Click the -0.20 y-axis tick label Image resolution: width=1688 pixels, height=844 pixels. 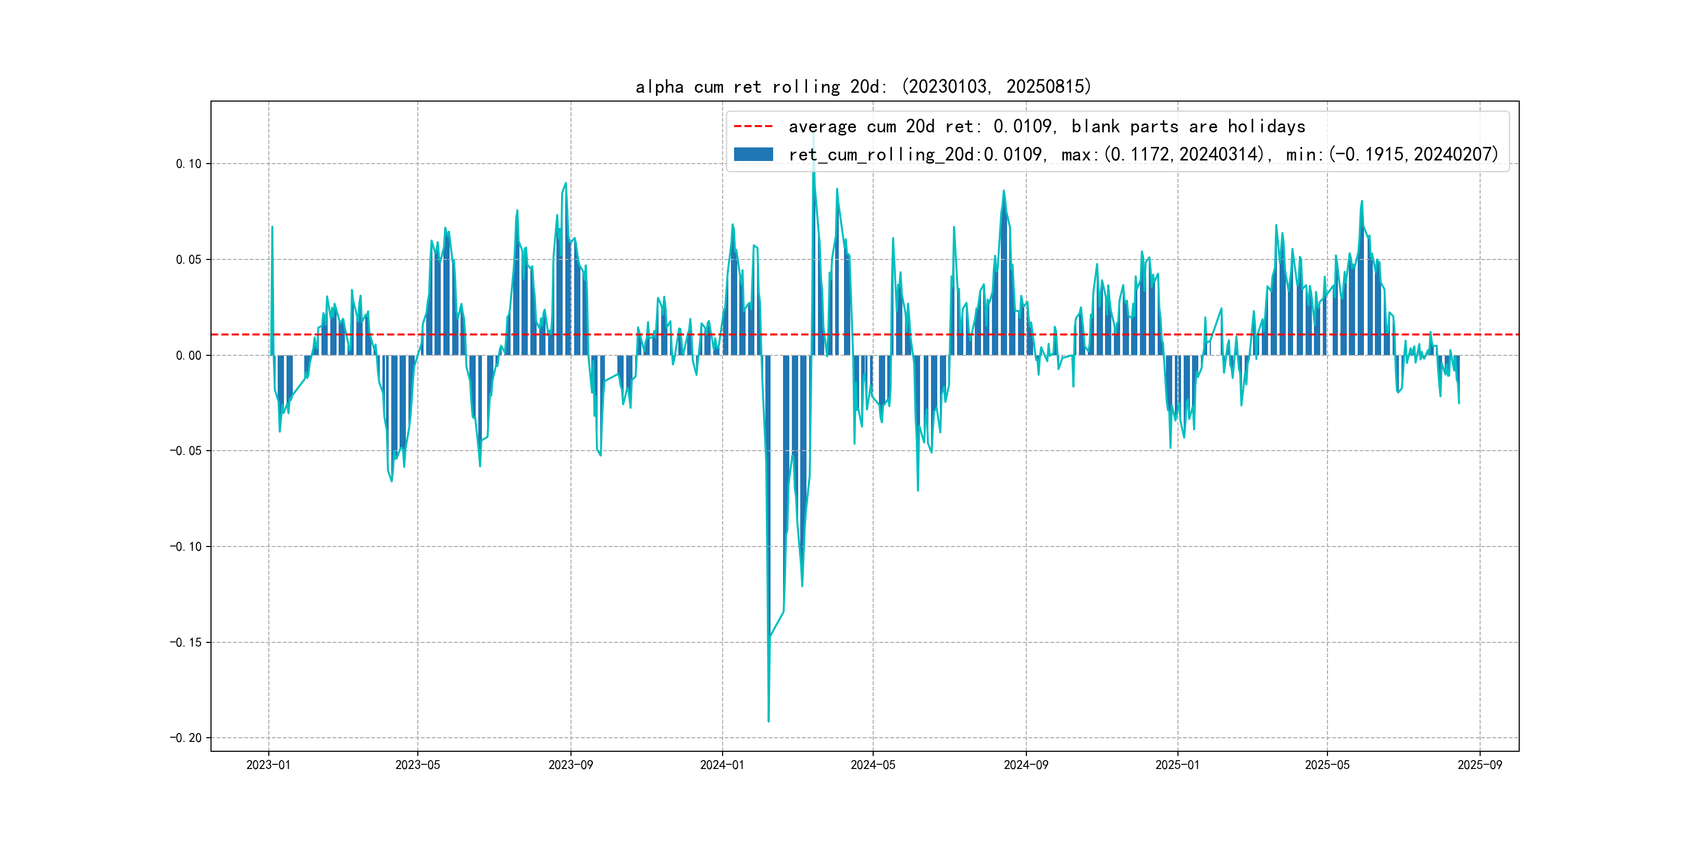(185, 738)
